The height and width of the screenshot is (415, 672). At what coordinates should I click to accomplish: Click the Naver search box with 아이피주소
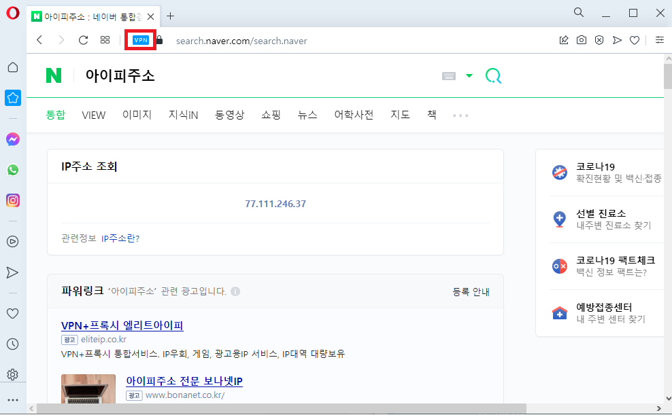coord(257,75)
